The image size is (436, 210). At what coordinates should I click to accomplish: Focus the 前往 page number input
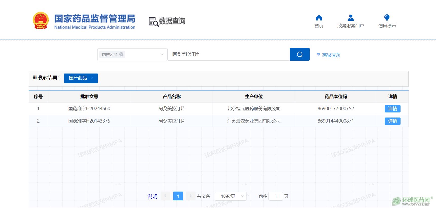[x=275, y=196]
